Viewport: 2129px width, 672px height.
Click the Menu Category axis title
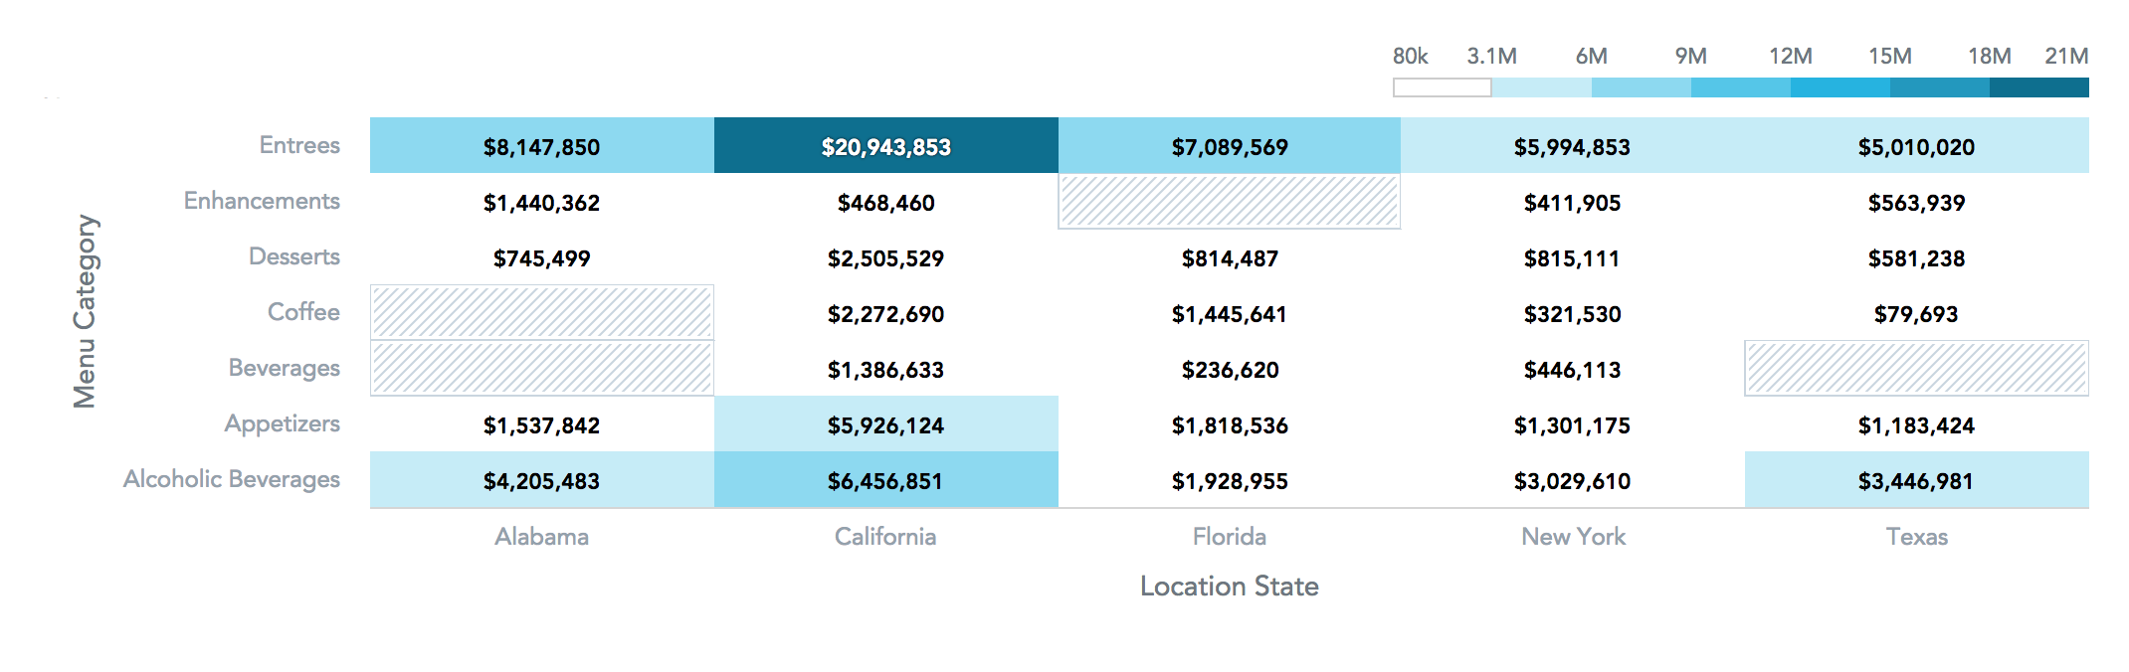coord(85,311)
